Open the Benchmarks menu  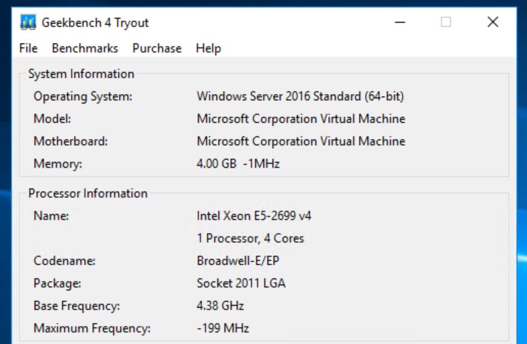click(x=85, y=48)
